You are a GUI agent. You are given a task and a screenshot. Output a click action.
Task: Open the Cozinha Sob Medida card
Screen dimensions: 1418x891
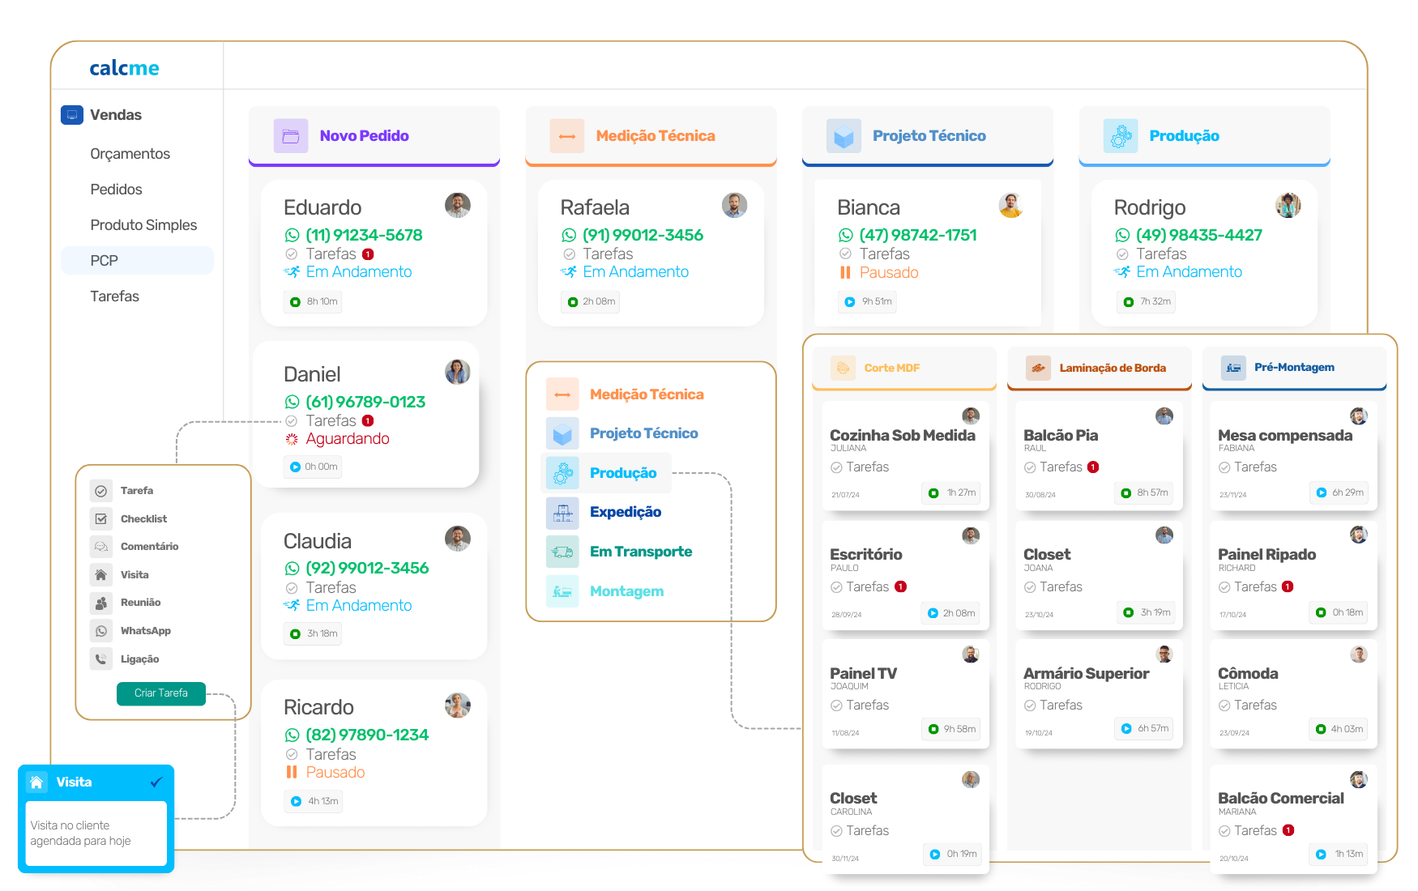pos(902,436)
